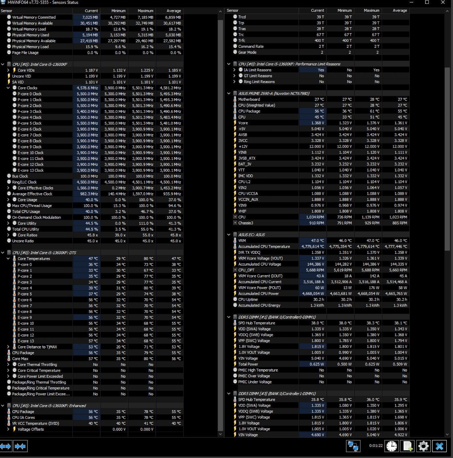453x458 pixels.
Task: Open the remote monitoring network icon
Action: 353,446
